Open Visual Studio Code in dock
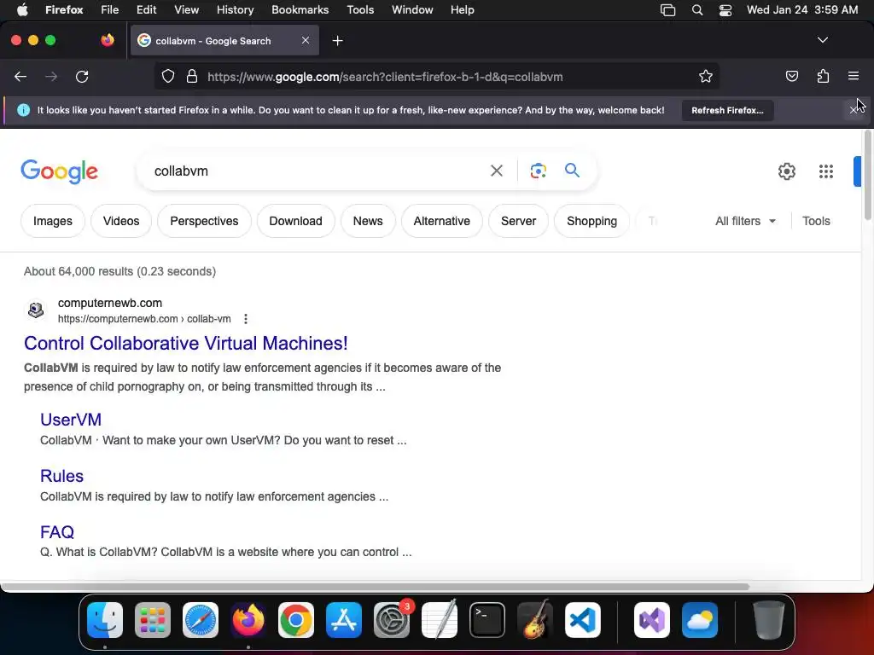Image resolution: width=874 pixels, height=655 pixels. click(x=582, y=620)
